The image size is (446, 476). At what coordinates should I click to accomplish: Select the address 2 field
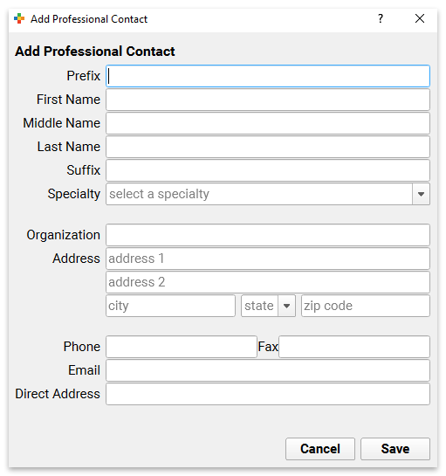tap(268, 282)
